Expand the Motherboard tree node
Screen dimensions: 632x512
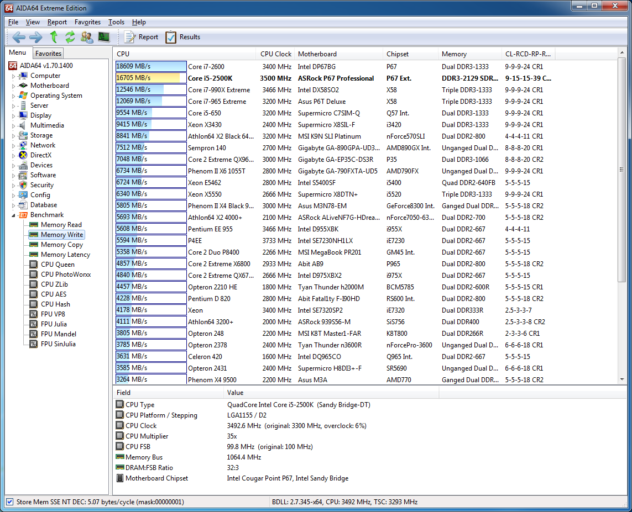(14, 86)
